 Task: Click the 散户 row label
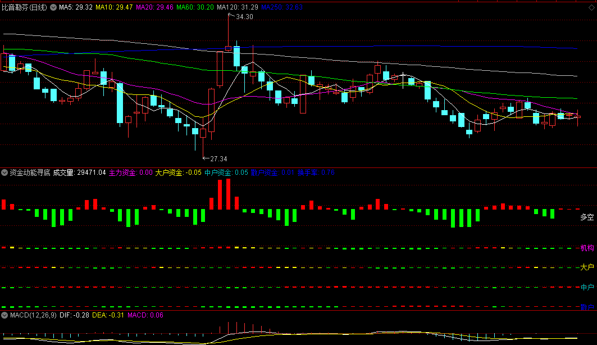tap(587, 307)
